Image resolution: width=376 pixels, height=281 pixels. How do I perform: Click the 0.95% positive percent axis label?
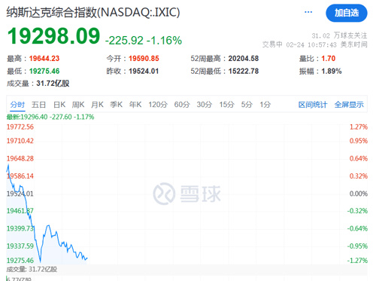click(359, 141)
